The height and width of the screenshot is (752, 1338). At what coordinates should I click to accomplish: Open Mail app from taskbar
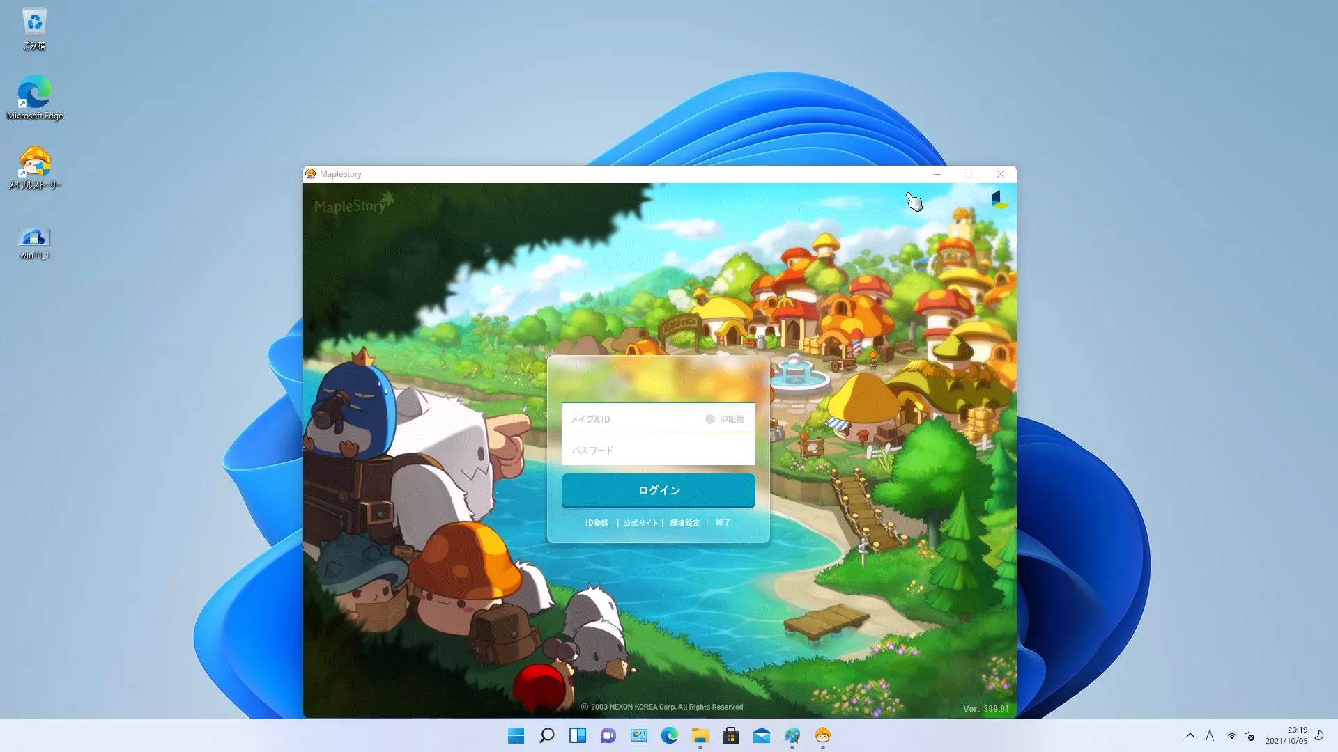coord(762,735)
